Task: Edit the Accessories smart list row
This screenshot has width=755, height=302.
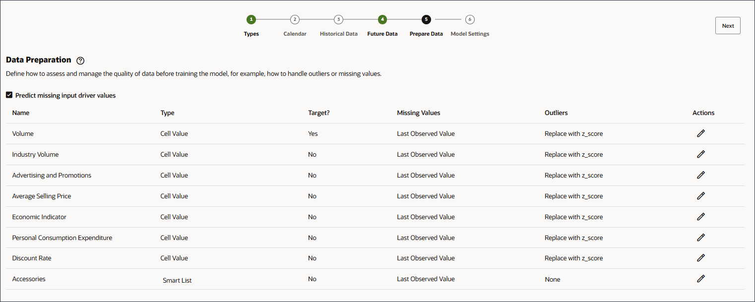Action: [700, 279]
